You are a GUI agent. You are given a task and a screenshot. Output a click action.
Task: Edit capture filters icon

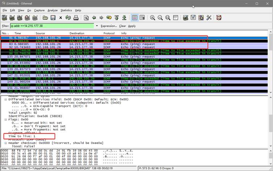coord(185,18)
